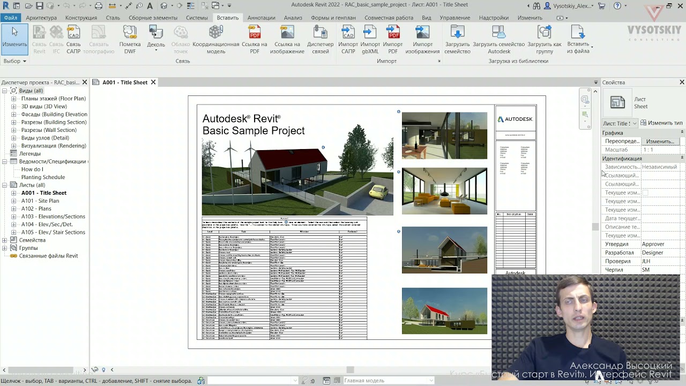Click Загрузить как группу tool
Viewport: 686px width, 386px height.
(545, 40)
